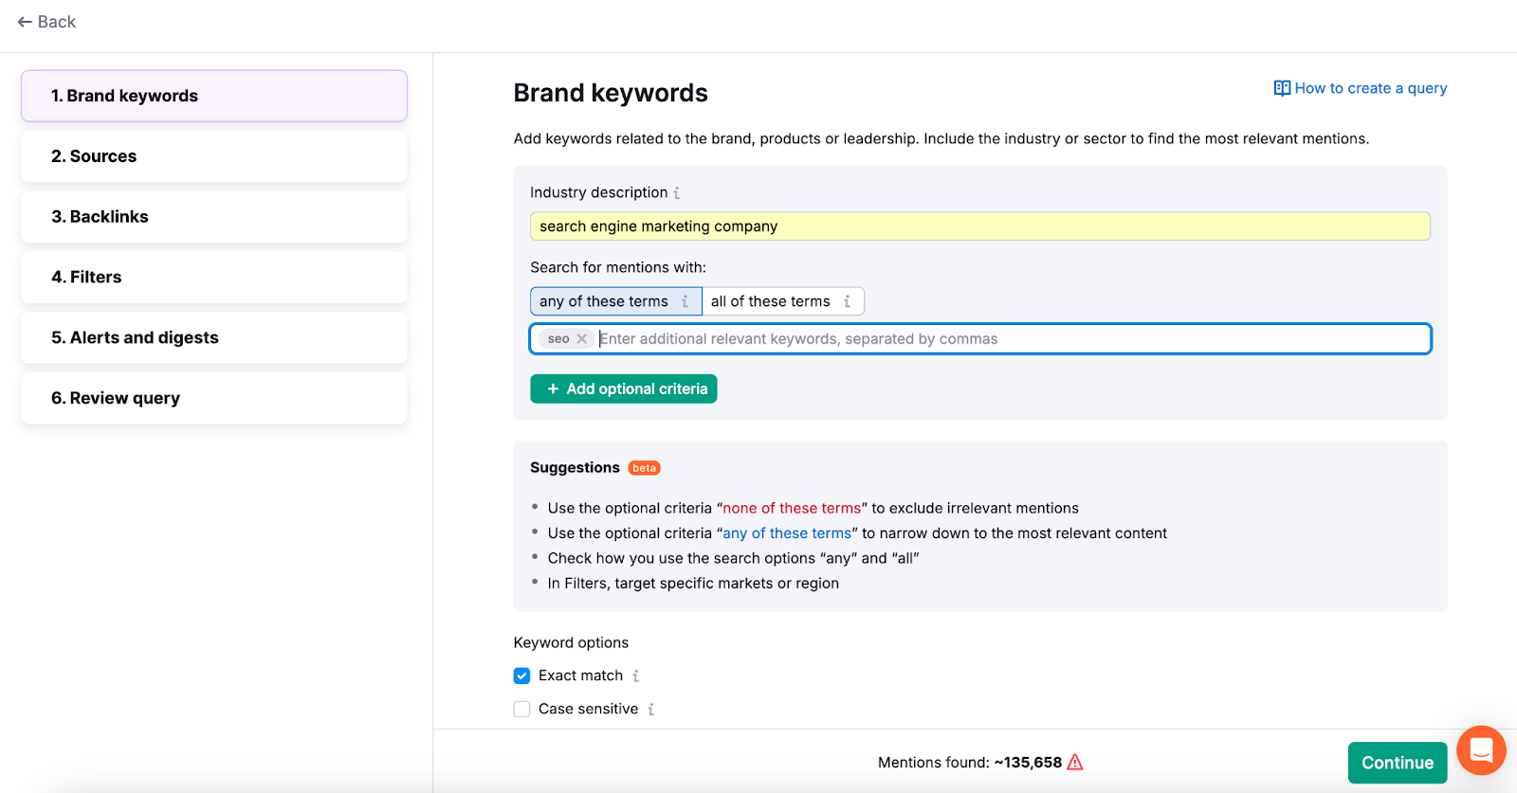
Task: Click the info icon next to Industry description
Action: [x=676, y=193]
